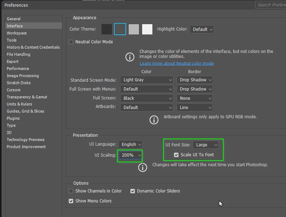The width and height of the screenshot is (286, 217).
Task: Select the lightest white color theme swatch
Action: pyautogui.click(x=147, y=29)
